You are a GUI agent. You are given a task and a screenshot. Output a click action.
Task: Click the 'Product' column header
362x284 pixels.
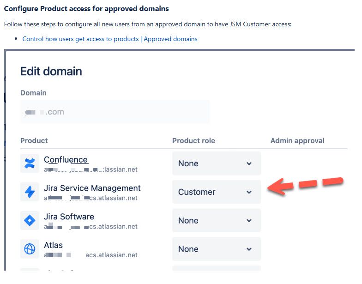34,140
